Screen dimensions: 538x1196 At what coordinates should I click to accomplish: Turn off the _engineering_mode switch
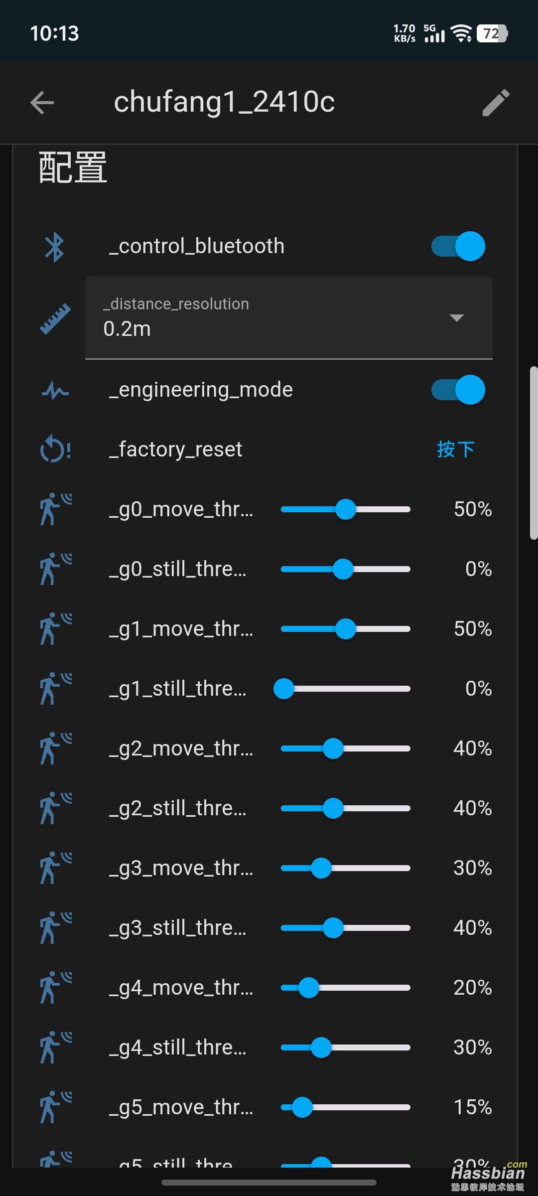(458, 390)
